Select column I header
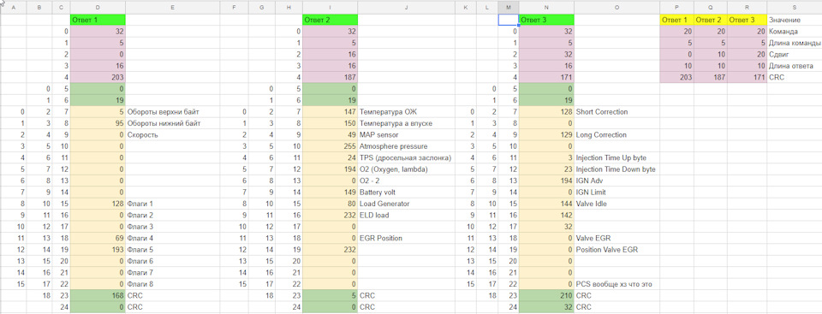The height and width of the screenshot is (314, 822). point(331,8)
